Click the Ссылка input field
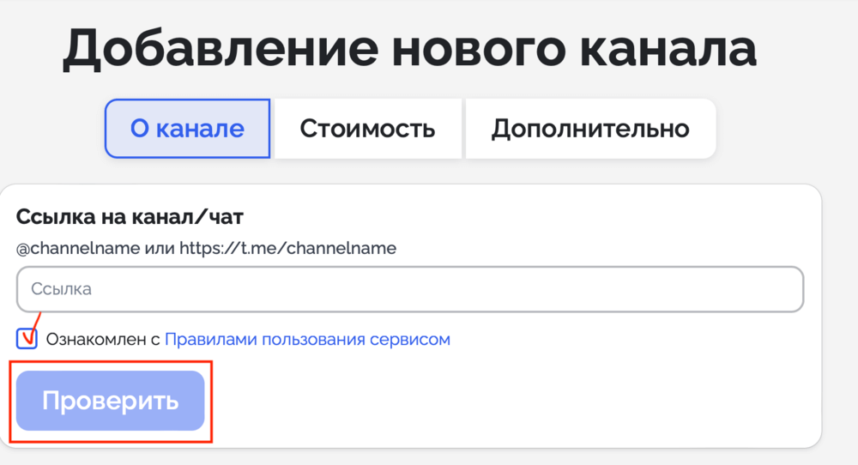 (x=410, y=289)
